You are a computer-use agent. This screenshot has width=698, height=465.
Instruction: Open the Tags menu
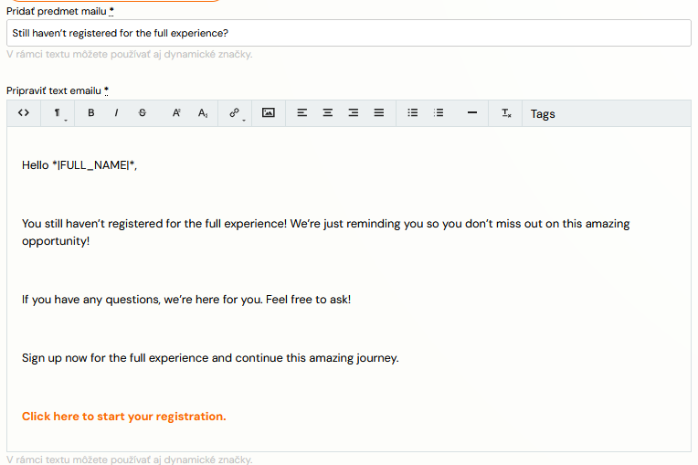pos(543,114)
